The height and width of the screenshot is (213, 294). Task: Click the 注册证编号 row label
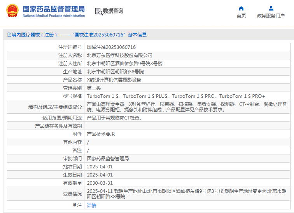(x=70, y=47)
